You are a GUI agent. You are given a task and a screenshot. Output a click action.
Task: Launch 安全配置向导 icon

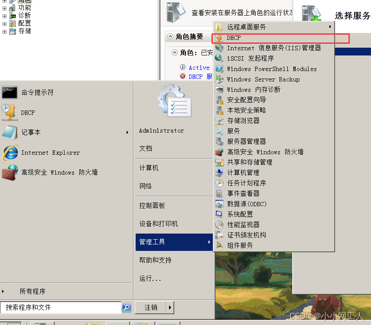pyautogui.click(x=219, y=100)
